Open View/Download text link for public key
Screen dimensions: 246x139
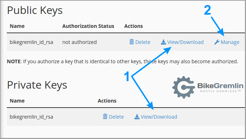pyautogui.click(x=185, y=42)
